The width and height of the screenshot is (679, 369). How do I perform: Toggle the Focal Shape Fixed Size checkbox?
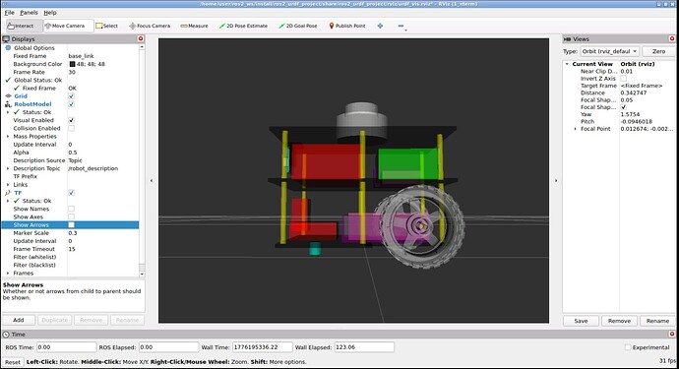[624, 107]
